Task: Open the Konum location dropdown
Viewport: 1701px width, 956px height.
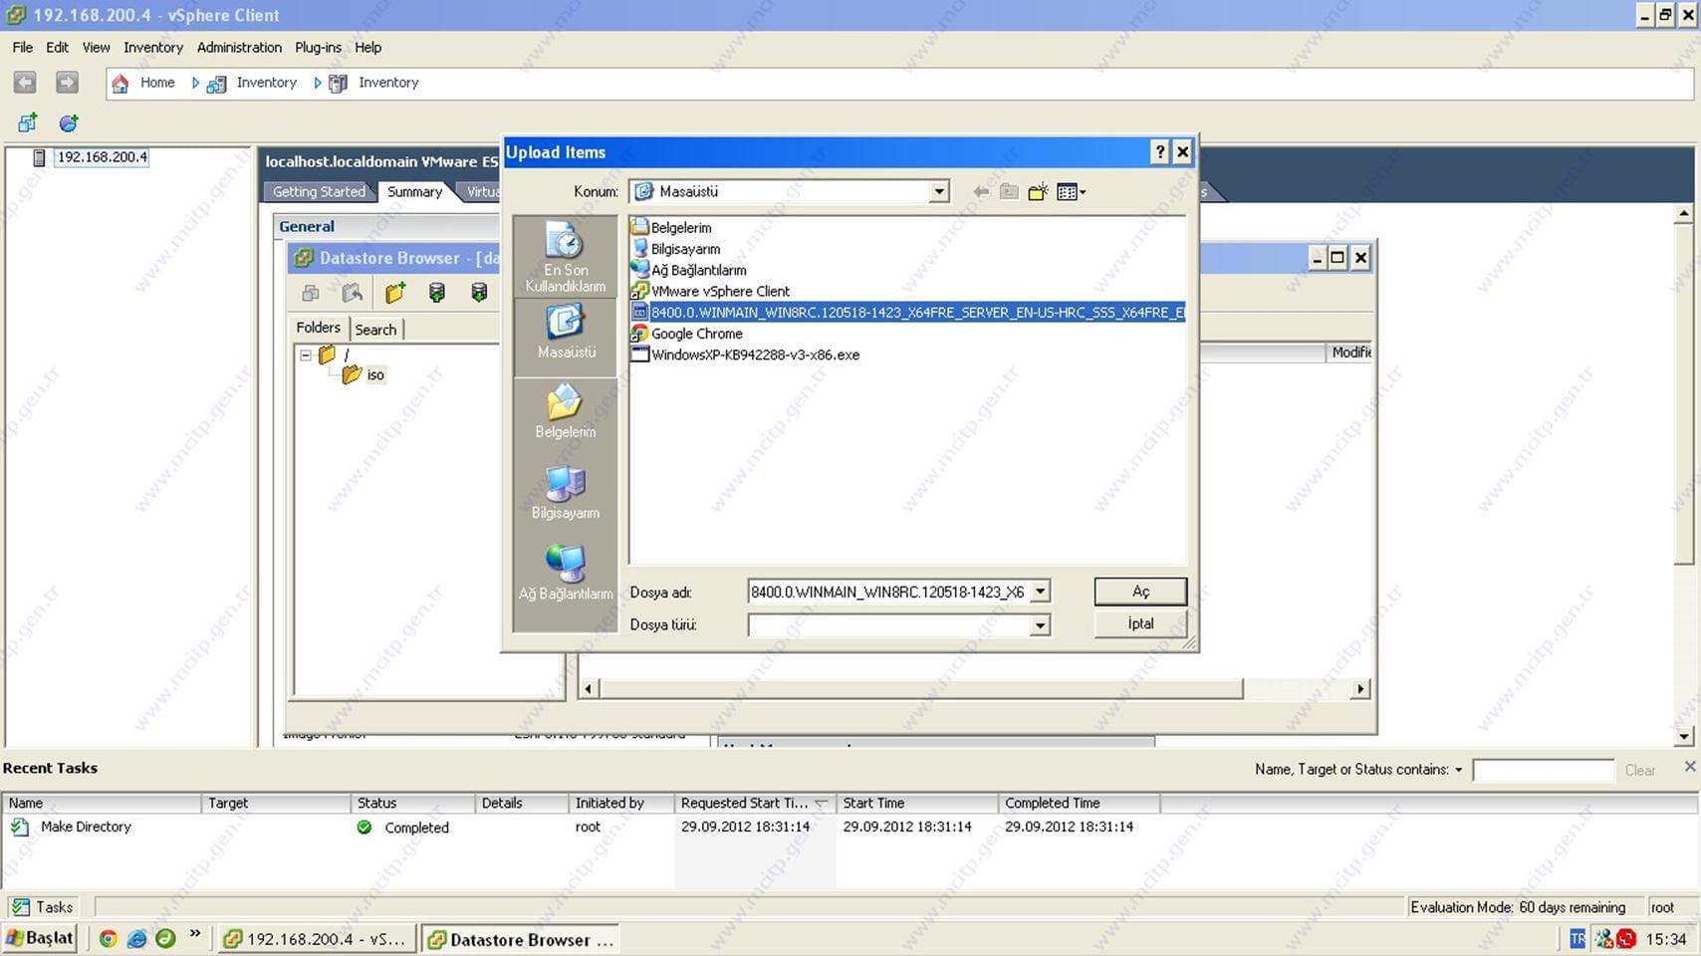Action: pos(938,192)
